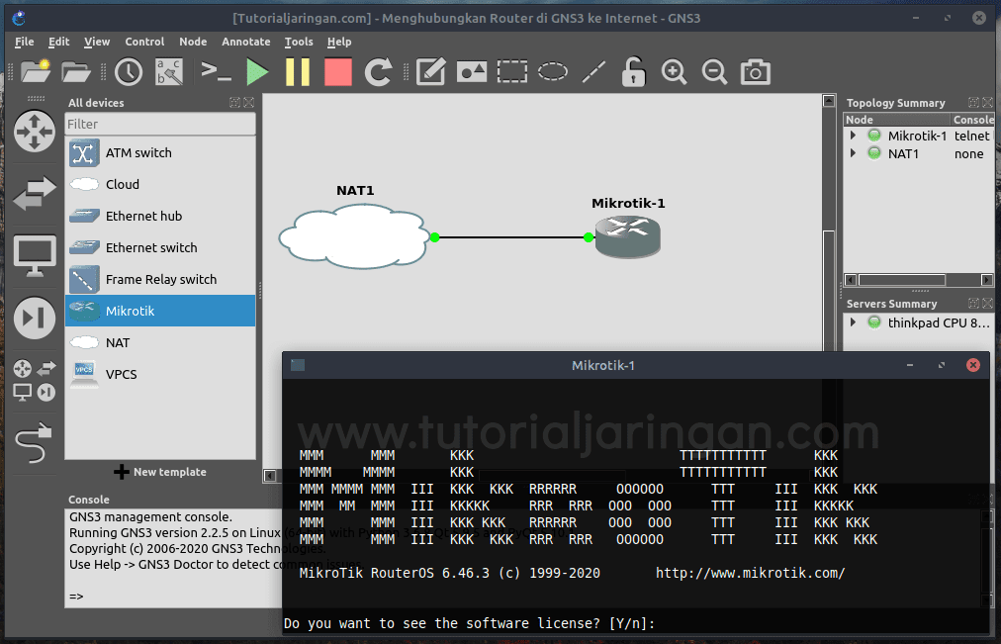The image size is (1001, 644).
Task: Reload all nodes icon
Action: (x=379, y=71)
